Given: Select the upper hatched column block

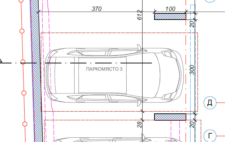Looking at the screenshot, I should pos(170,17).
